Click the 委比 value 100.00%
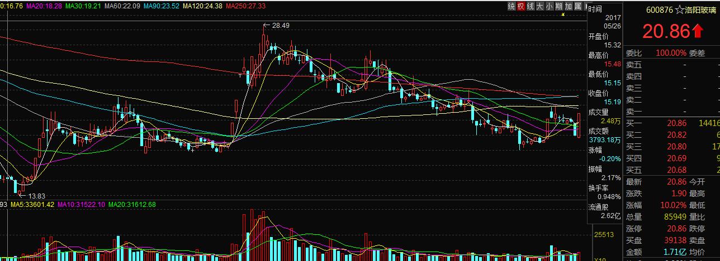The image size is (720, 261). [x=671, y=53]
